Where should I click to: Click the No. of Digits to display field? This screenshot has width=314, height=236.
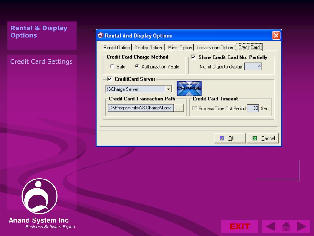[x=253, y=66]
